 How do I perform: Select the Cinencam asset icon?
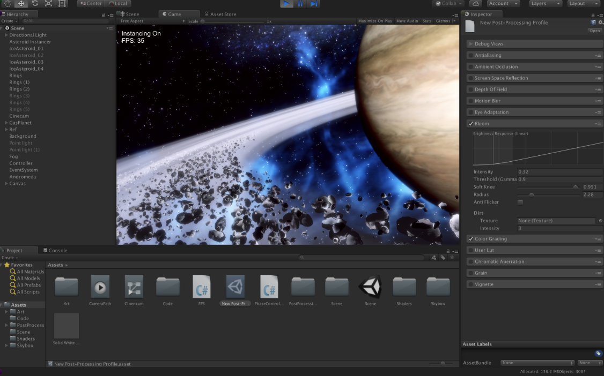134,287
